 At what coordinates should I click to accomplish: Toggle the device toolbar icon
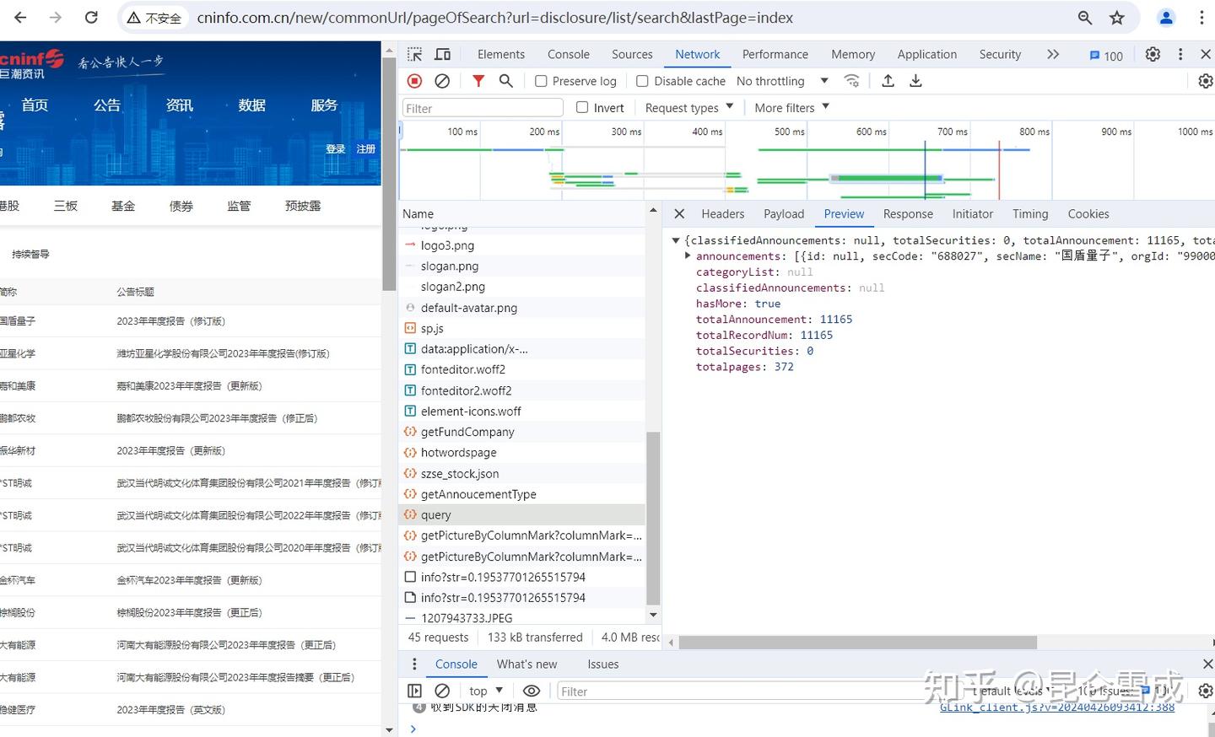(442, 54)
